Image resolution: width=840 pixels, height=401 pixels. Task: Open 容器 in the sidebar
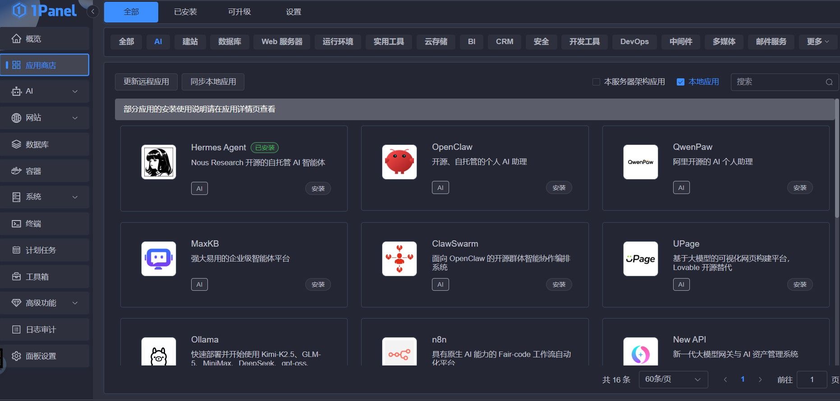(45, 171)
